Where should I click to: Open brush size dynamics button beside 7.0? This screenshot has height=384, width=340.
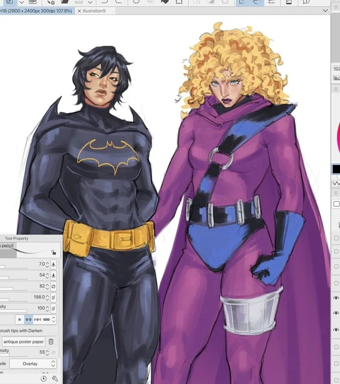click(x=53, y=264)
